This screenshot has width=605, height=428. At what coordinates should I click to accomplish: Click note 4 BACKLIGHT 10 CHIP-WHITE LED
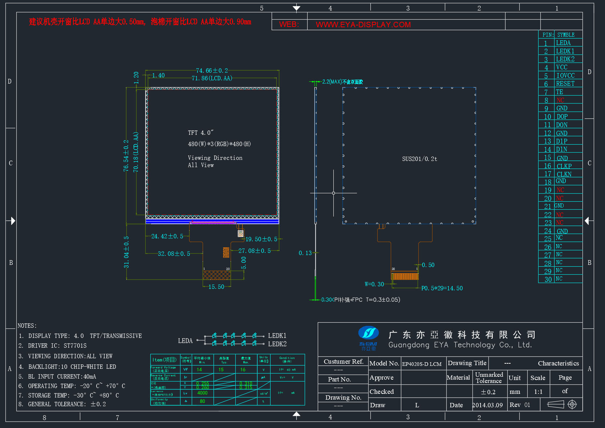pyautogui.click(x=68, y=367)
